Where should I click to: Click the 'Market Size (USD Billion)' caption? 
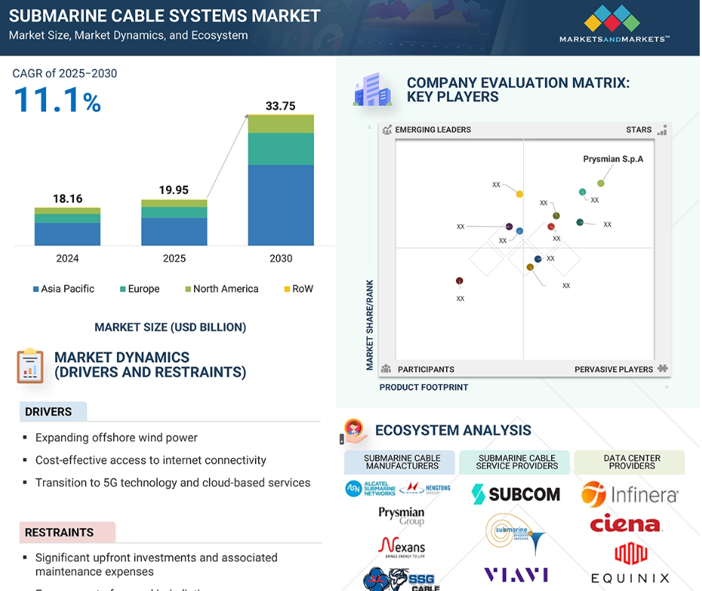(171, 328)
